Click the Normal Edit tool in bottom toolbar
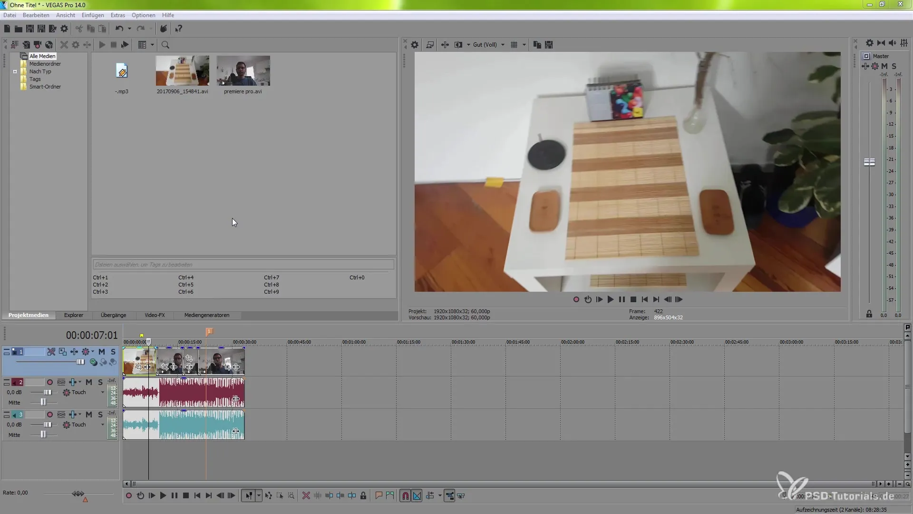The height and width of the screenshot is (514, 913). pos(249,496)
